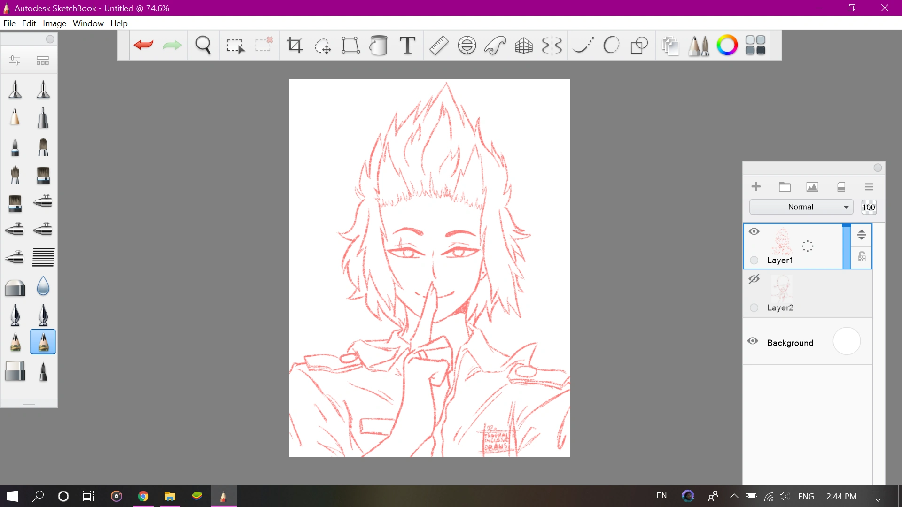Click the red Undo arrow
The width and height of the screenshot is (902, 507).
[x=143, y=45]
